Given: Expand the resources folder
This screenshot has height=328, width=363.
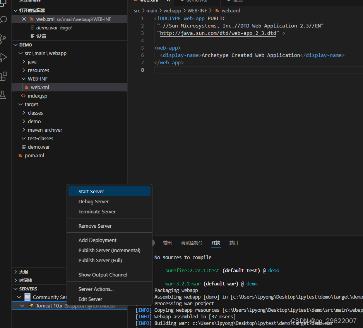Looking at the screenshot, I should click(x=24, y=70).
